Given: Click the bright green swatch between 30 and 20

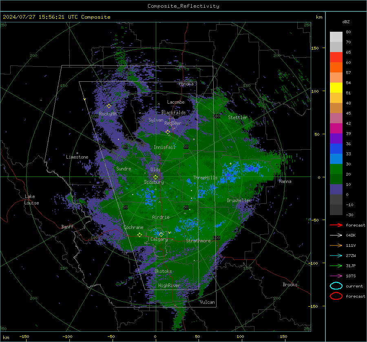Looking at the screenshot, I should (336, 169).
